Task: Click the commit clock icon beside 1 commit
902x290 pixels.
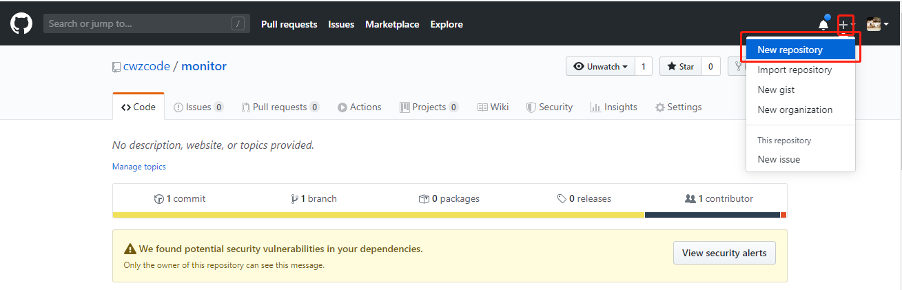Action: pyautogui.click(x=159, y=199)
